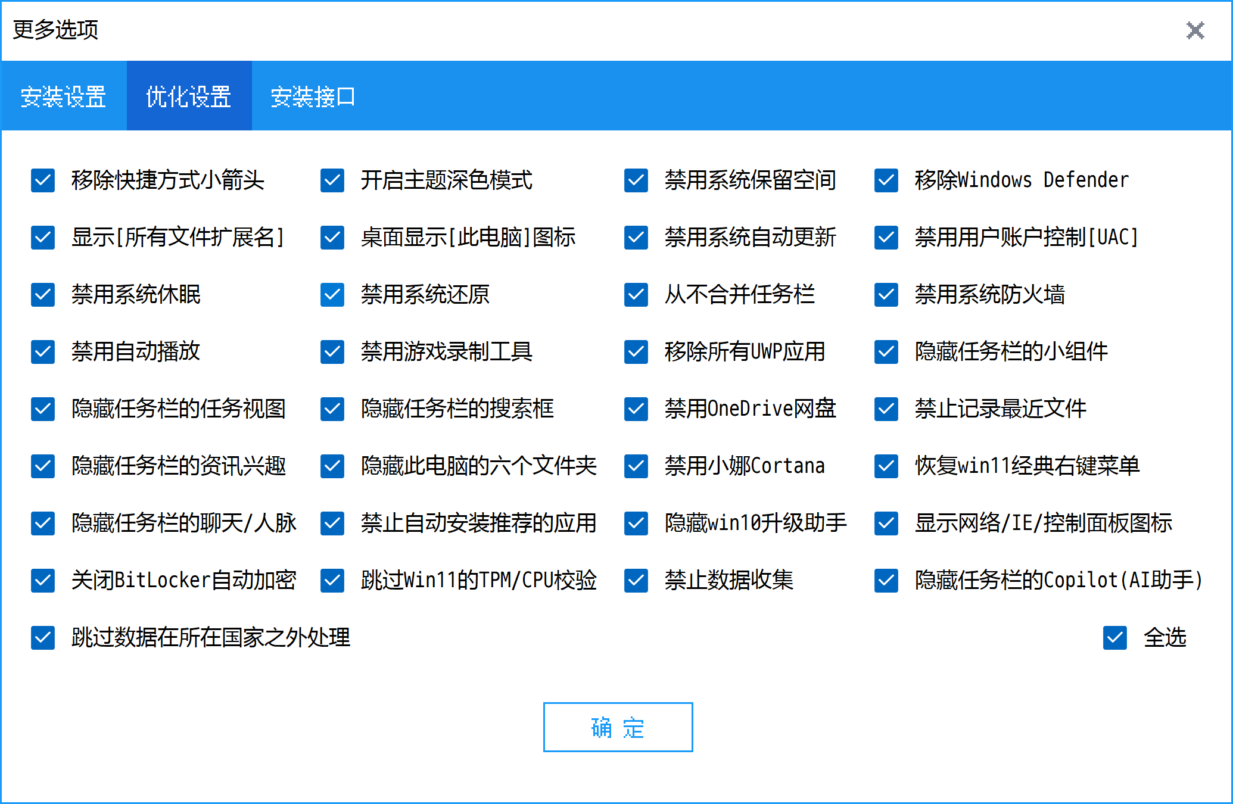Toggle 禁用用户账户控制[UAC] checkbox

coord(886,238)
